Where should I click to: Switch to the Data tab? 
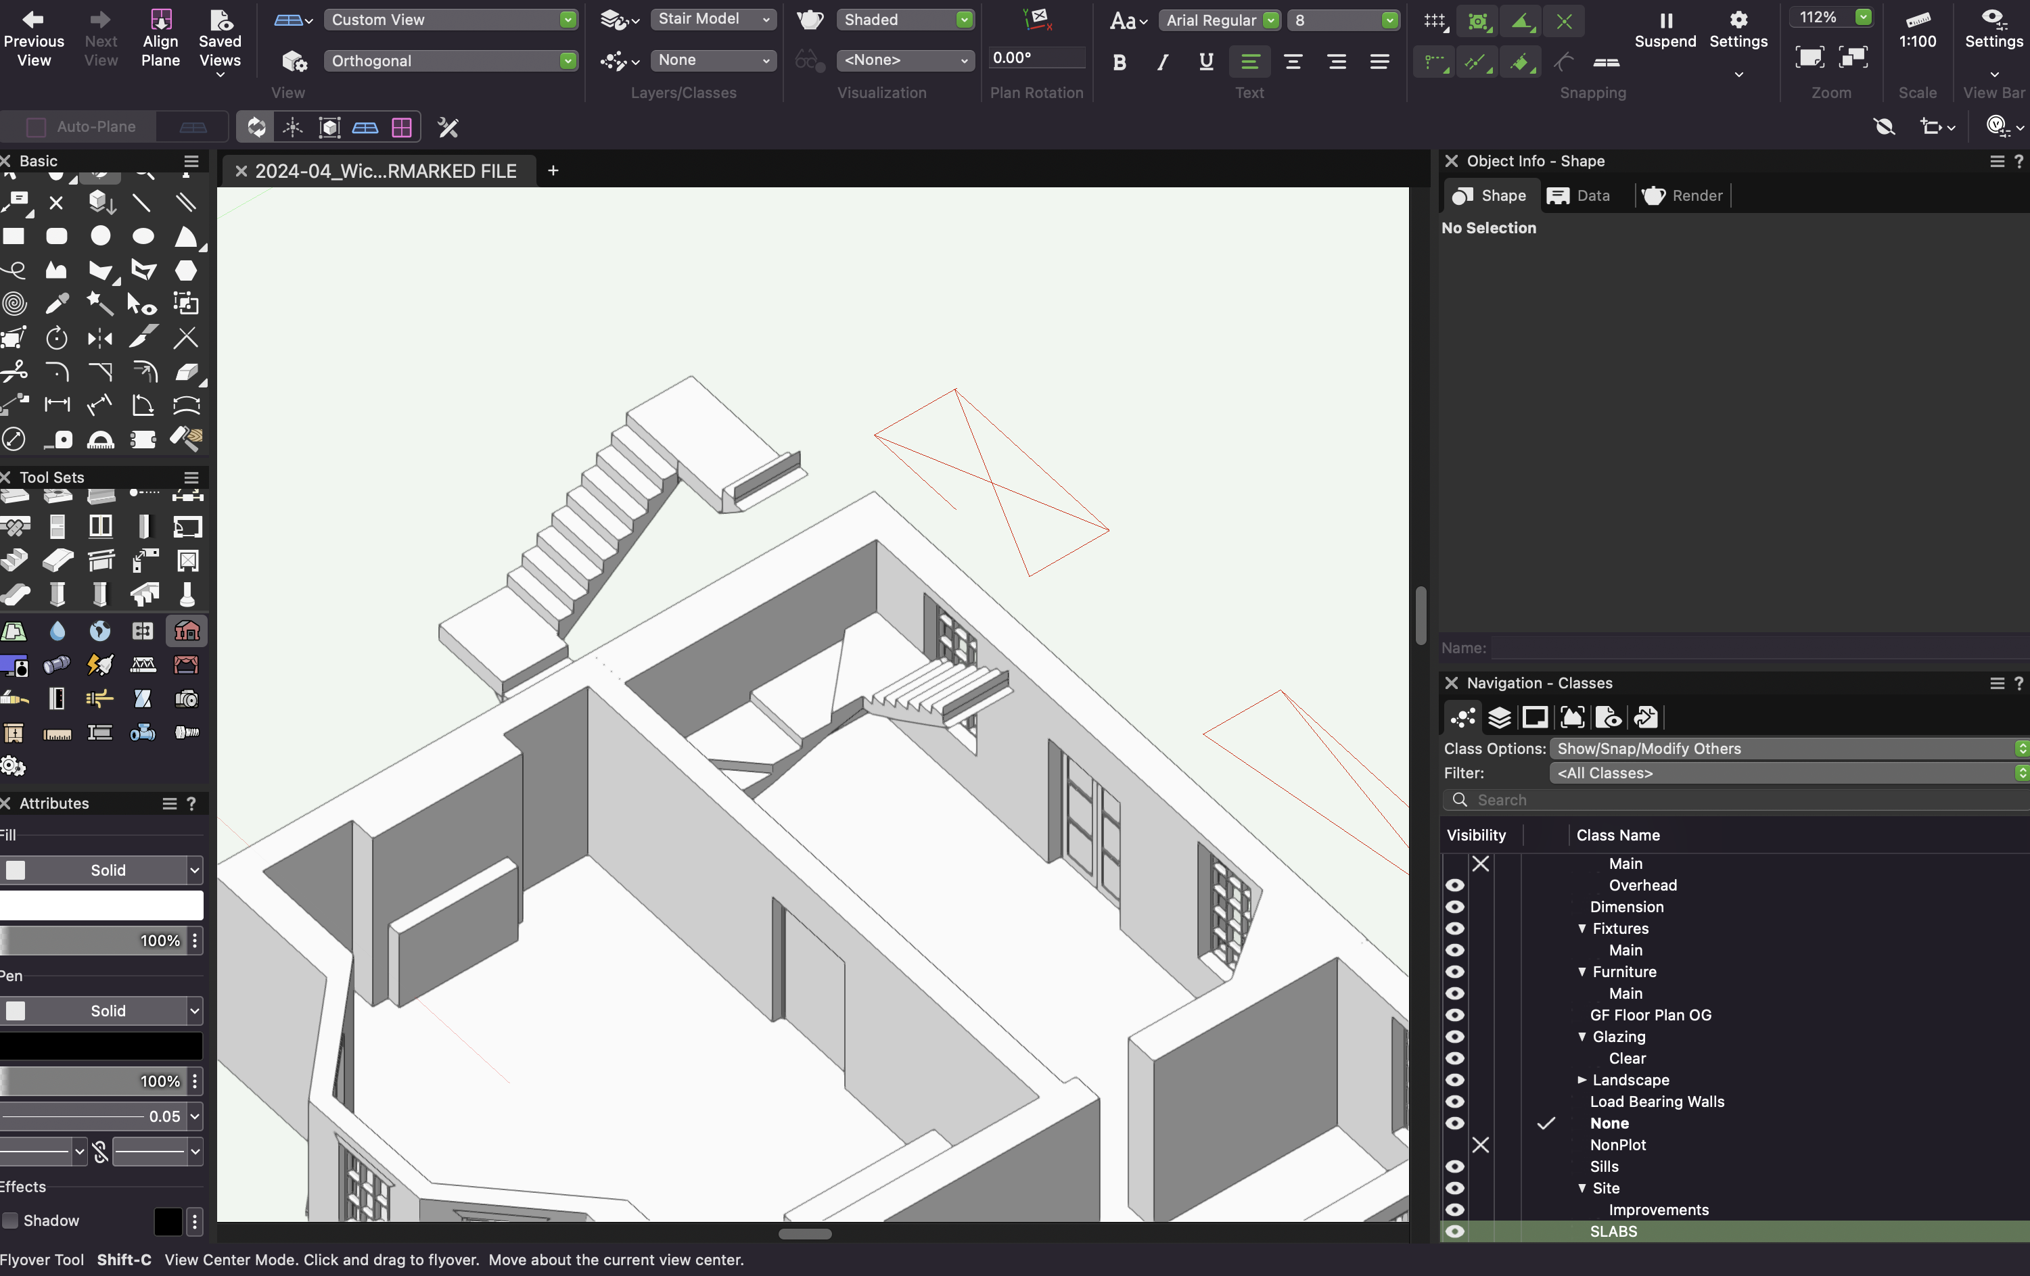click(1582, 195)
